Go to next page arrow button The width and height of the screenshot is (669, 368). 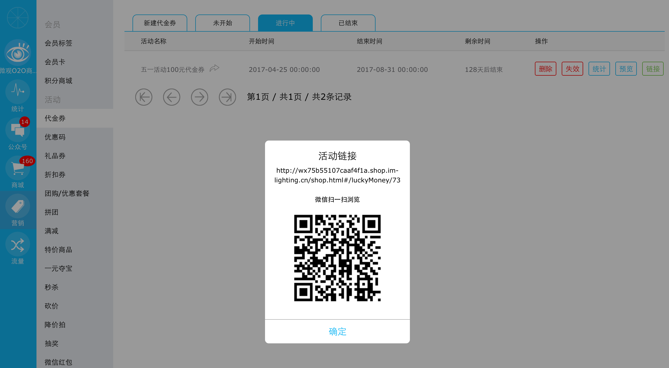coord(200,97)
